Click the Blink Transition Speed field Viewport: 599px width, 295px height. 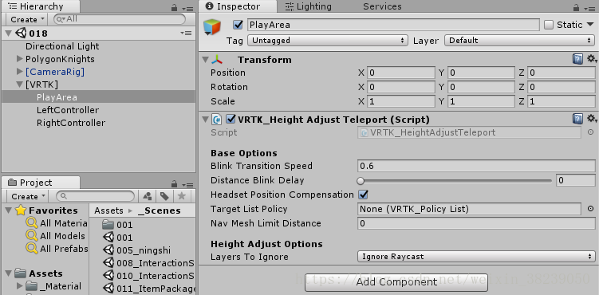(476, 166)
